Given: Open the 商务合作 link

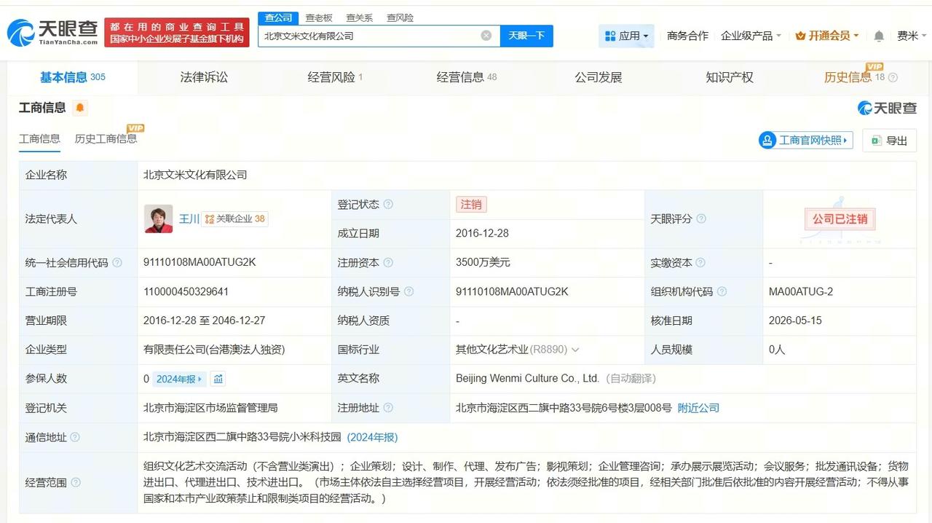Looking at the screenshot, I should (x=687, y=36).
